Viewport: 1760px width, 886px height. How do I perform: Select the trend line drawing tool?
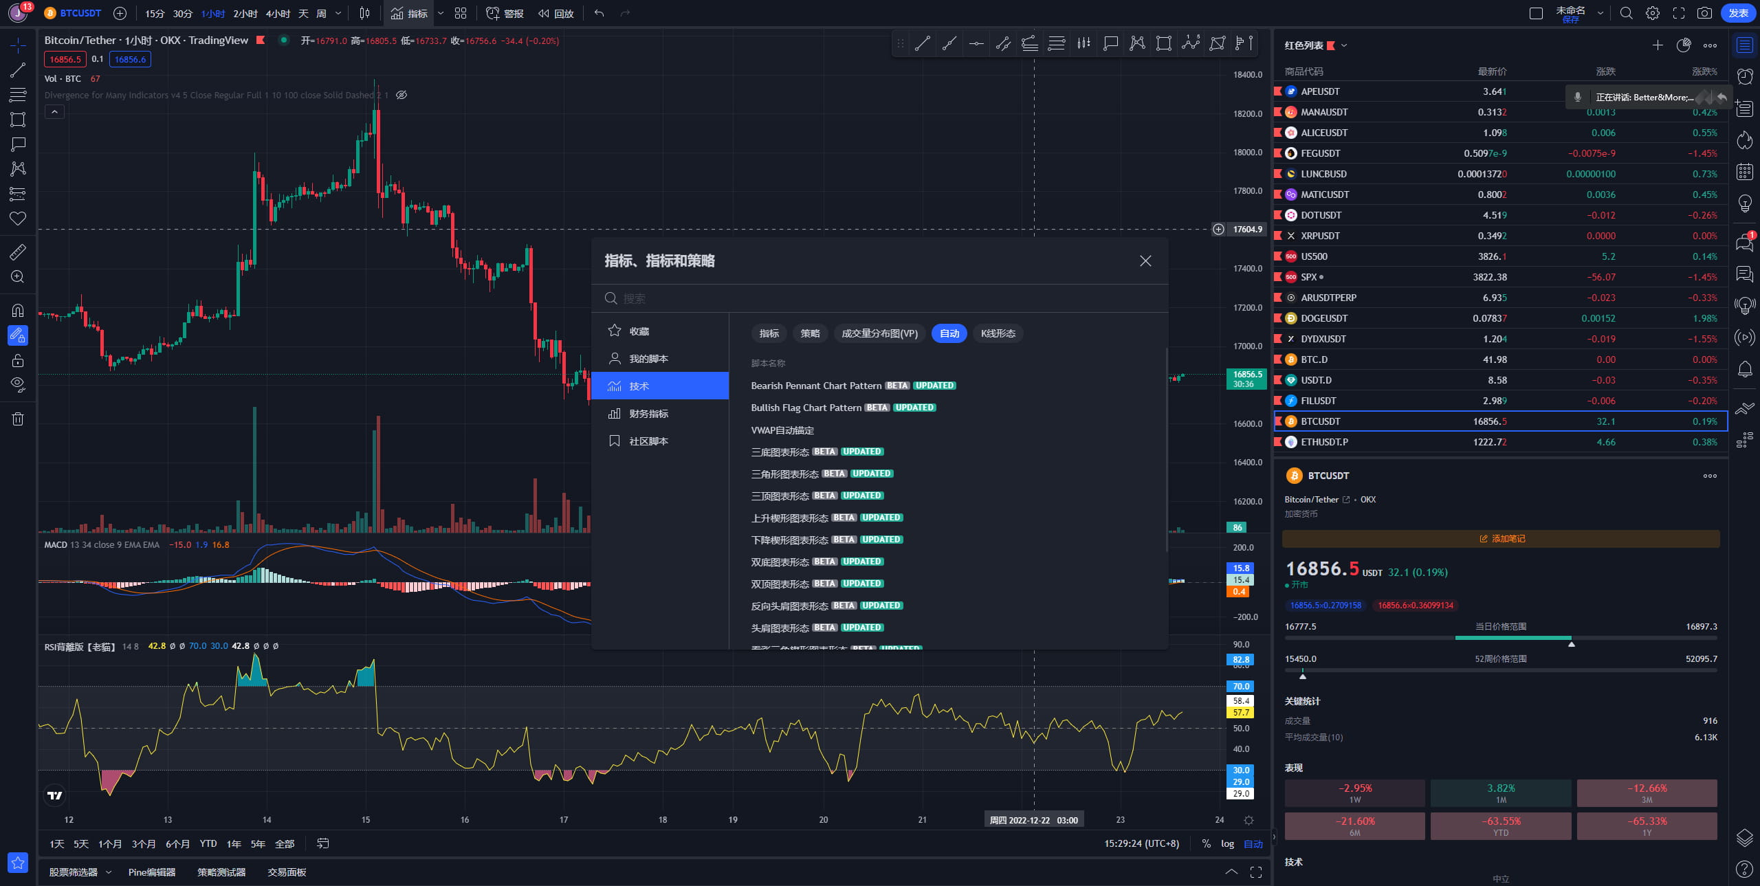[18, 70]
